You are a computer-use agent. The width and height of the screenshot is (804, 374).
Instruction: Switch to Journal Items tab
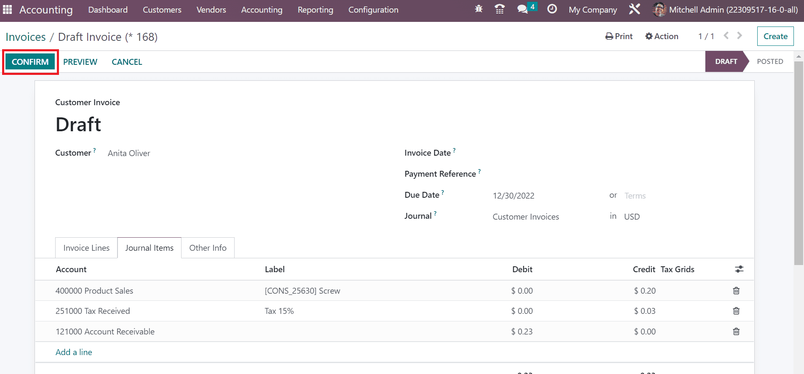pos(149,248)
